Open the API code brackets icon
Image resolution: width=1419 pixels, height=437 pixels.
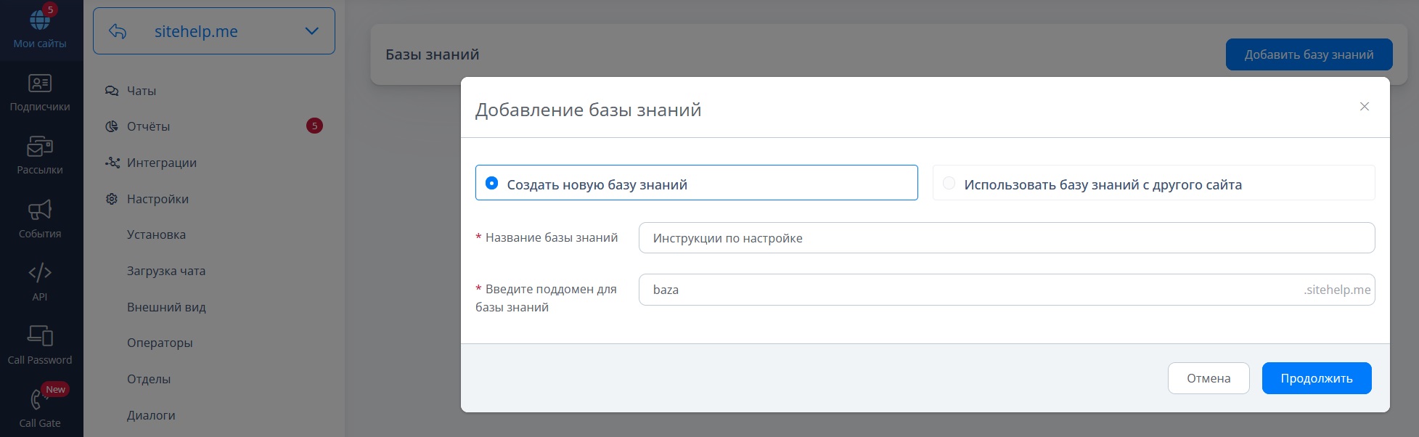pos(40,273)
